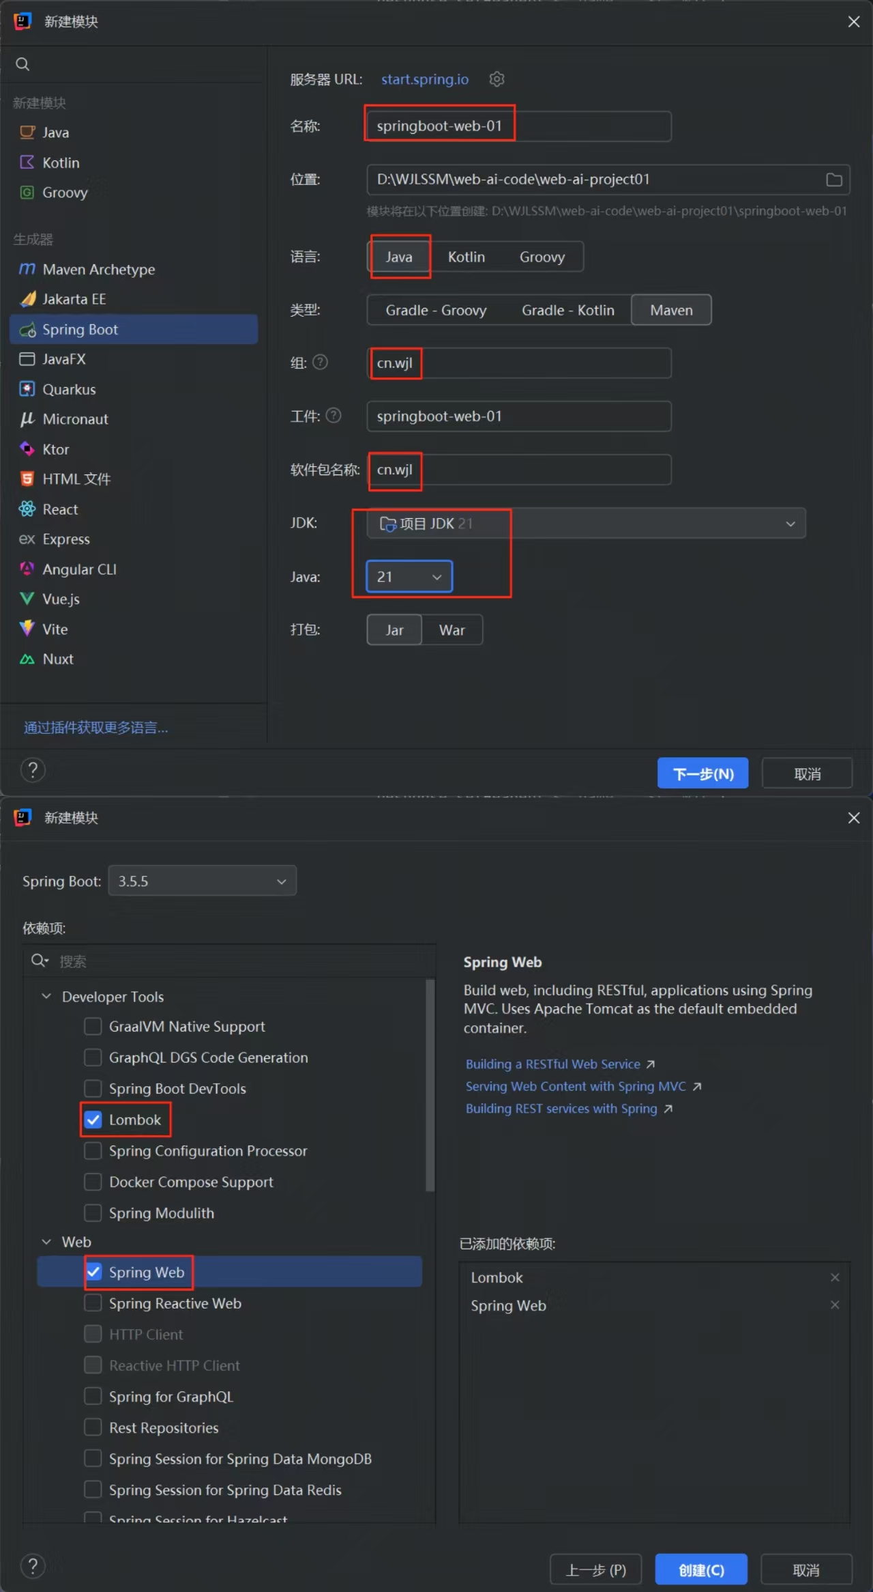Collapse the Web dependency category
Image resolution: width=873 pixels, height=1592 pixels.
point(46,1242)
